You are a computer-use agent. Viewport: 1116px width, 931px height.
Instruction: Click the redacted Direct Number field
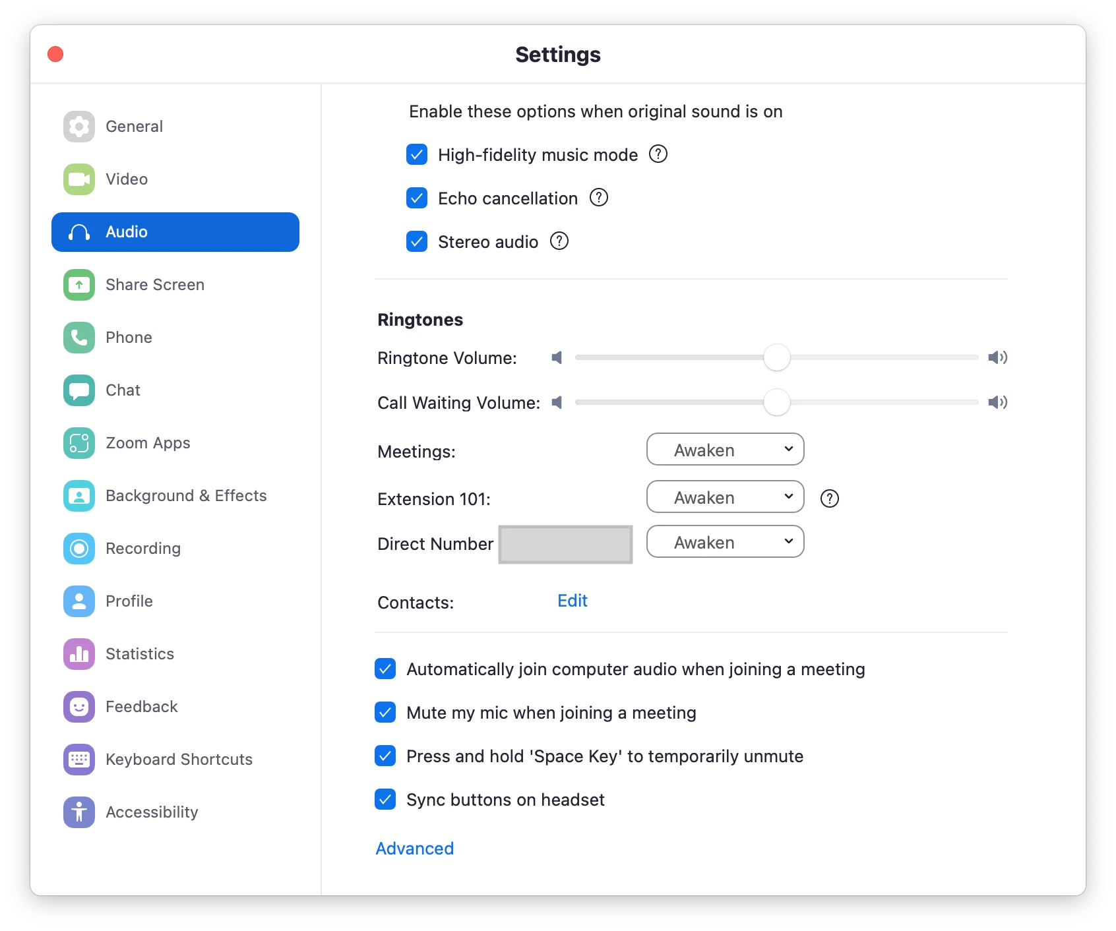(566, 545)
